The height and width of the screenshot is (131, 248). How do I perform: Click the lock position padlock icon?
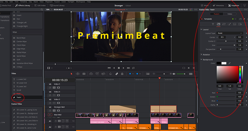(122, 74)
